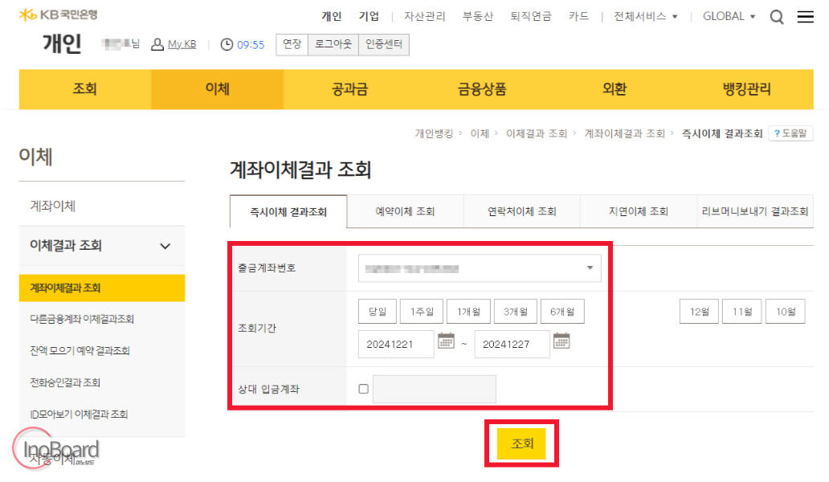Click the session timer clock icon
The height and width of the screenshot is (482, 829).
(227, 44)
